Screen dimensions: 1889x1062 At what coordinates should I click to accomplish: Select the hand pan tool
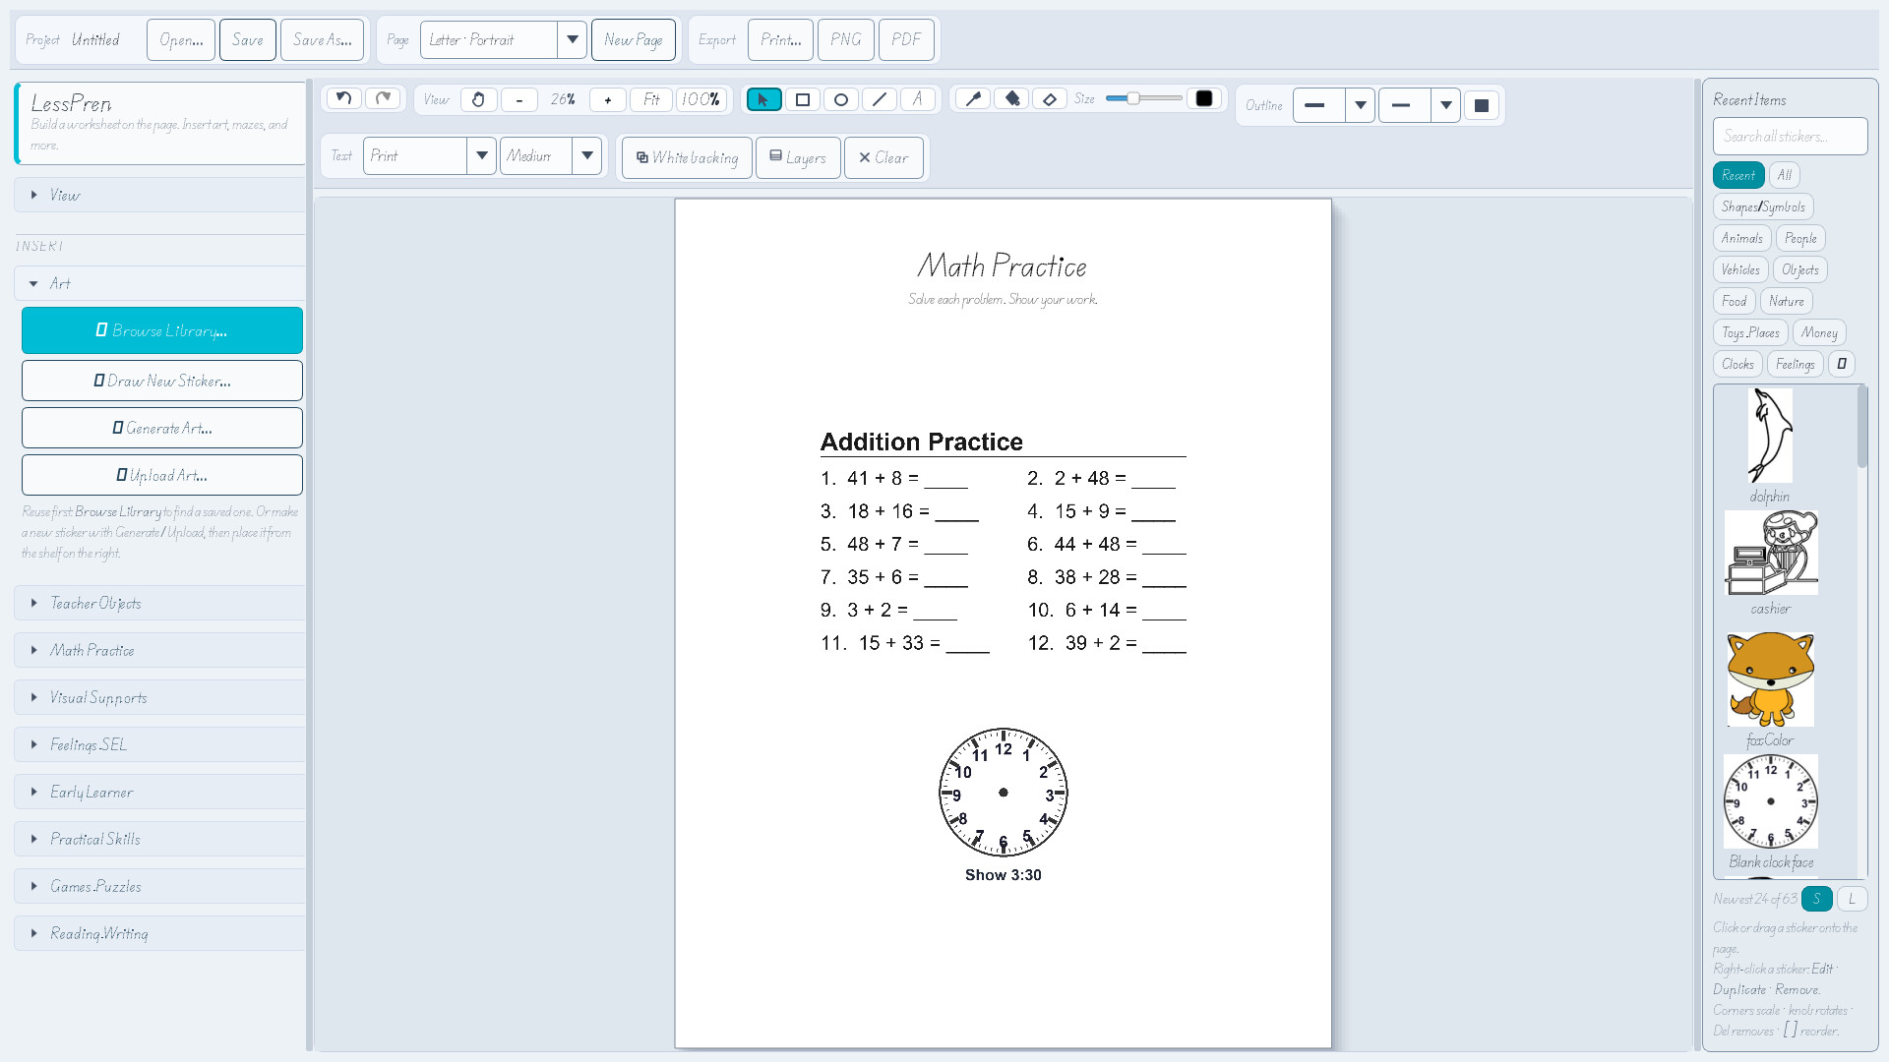[478, 99]
